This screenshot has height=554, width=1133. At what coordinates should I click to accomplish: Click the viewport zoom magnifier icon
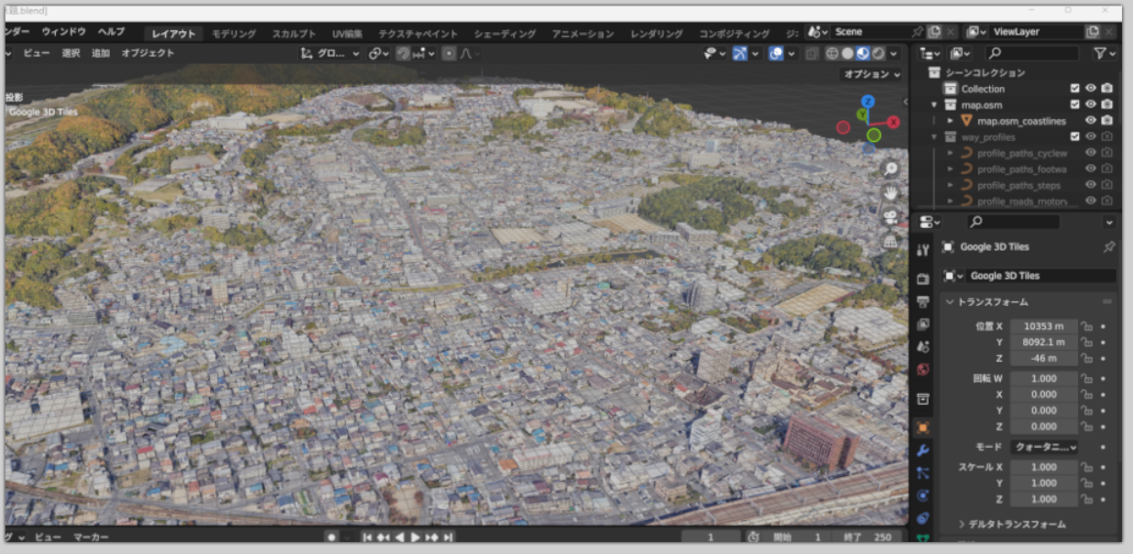coord(889,168)
